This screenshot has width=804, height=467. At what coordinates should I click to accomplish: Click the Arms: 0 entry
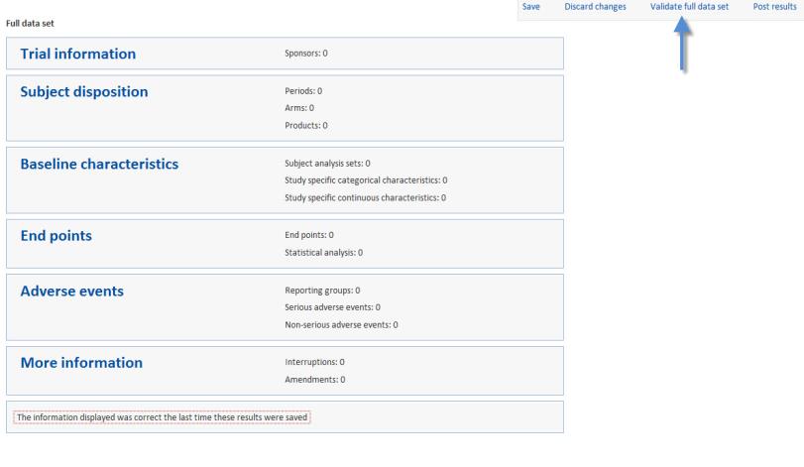coord(299,108)
